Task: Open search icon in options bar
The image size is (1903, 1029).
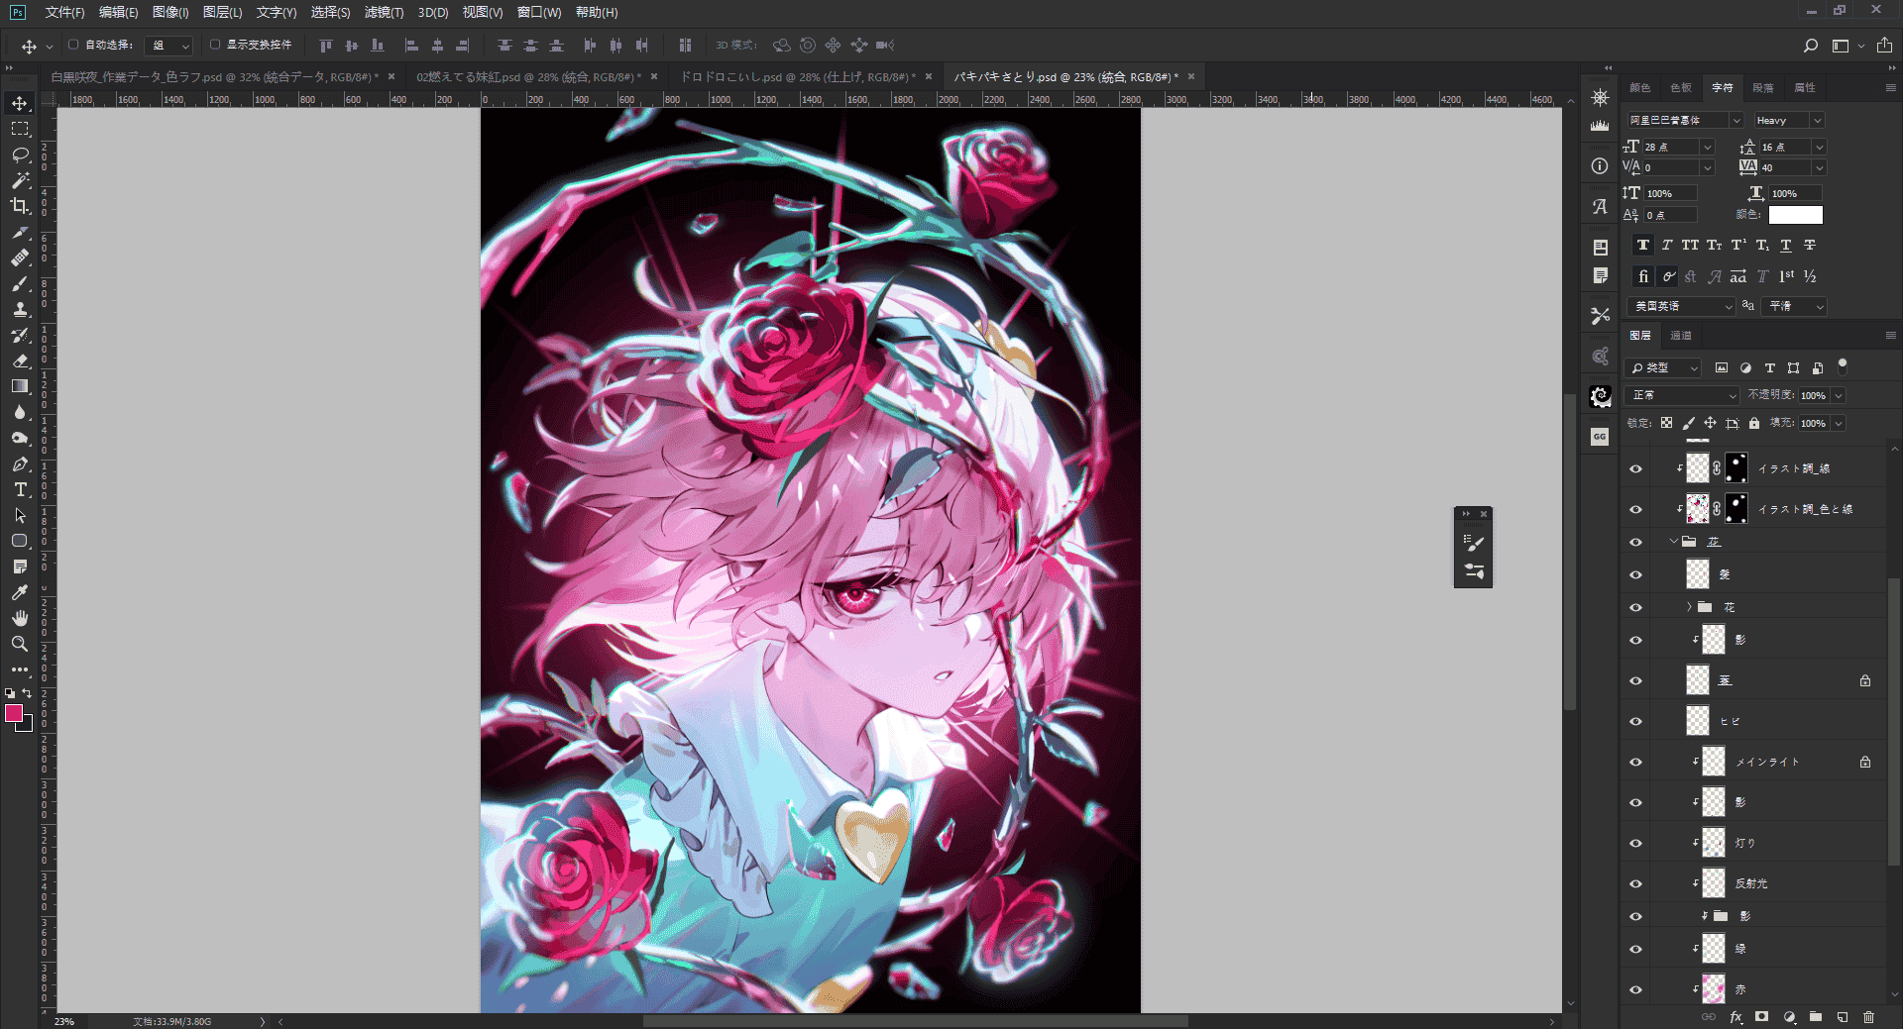Action: pyautogui.click(x=1811, y=46)
